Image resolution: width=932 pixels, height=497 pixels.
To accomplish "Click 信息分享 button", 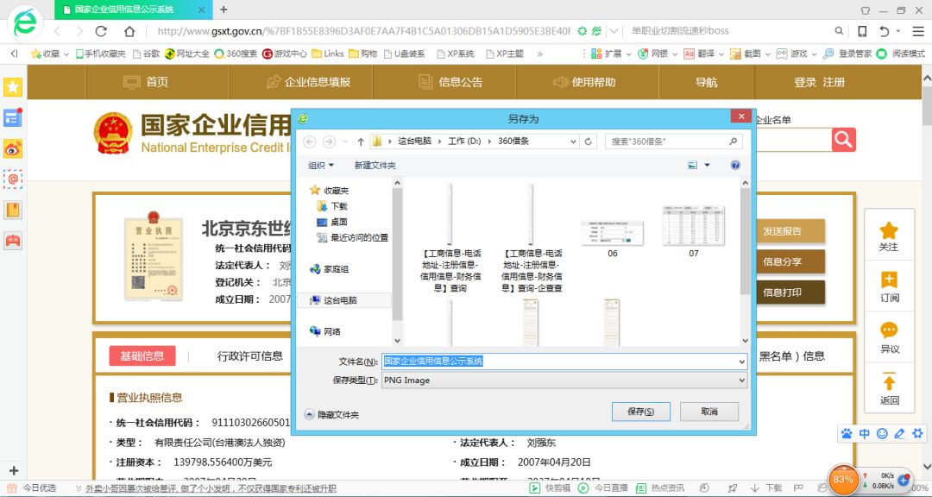I will click(790, 262).
